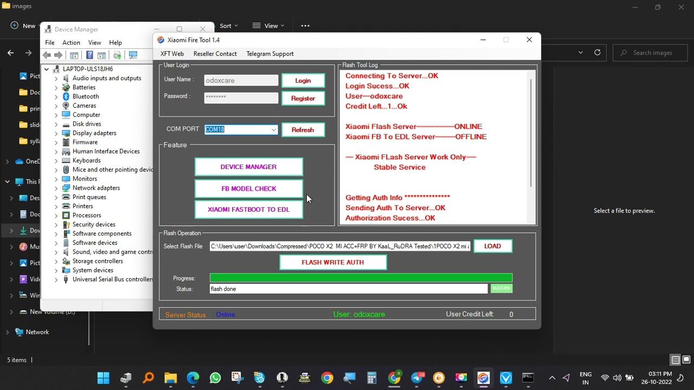Open Calculator from the taskbar
The image size is (694, 390).
tap(371, 378)
